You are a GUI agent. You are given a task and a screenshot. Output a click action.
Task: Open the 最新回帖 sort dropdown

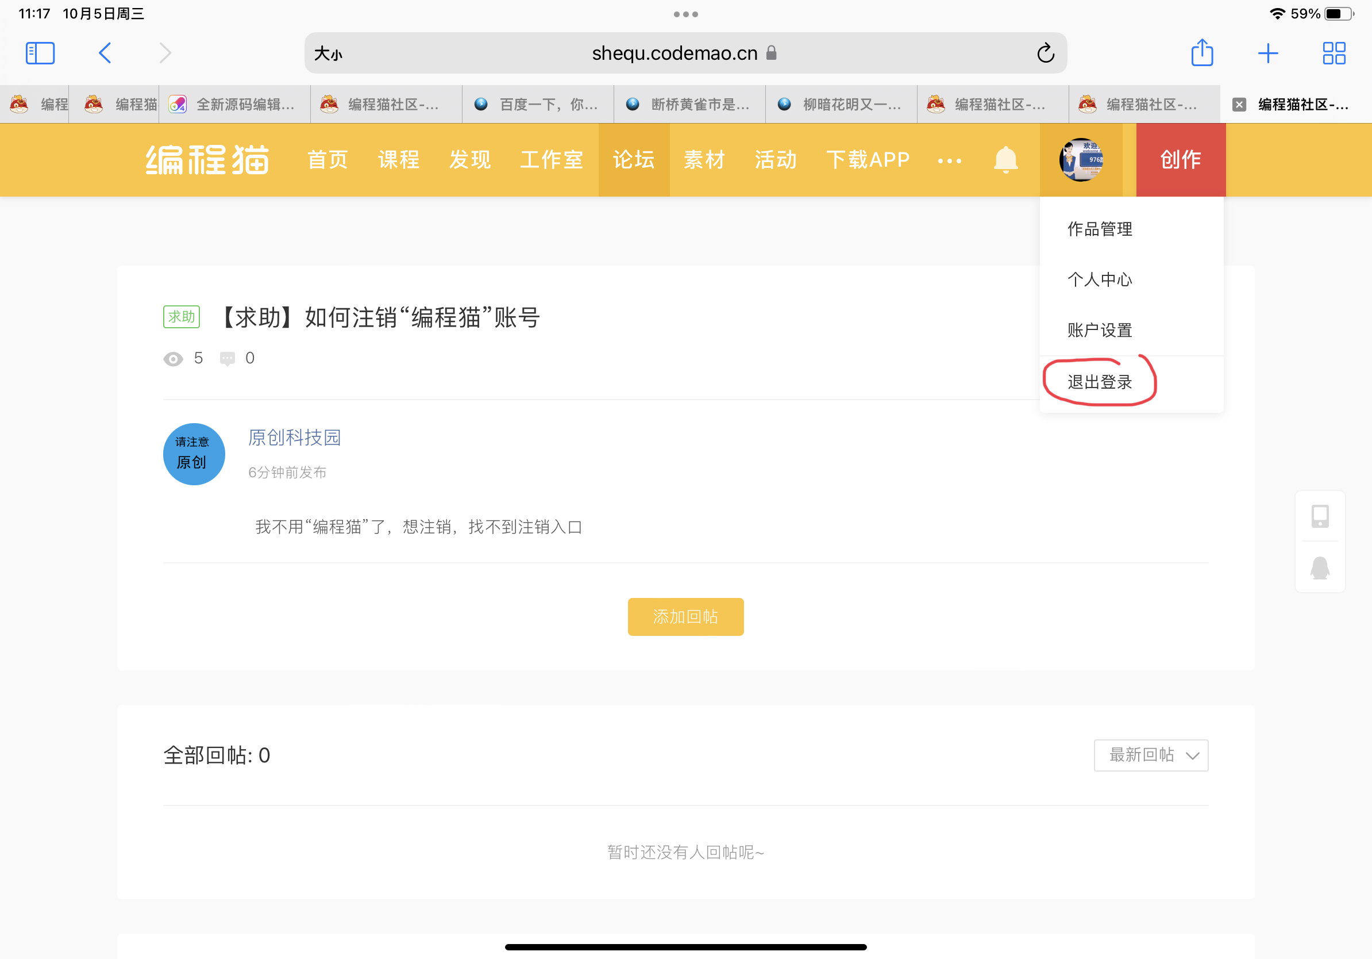click(x=1150, y=755)
